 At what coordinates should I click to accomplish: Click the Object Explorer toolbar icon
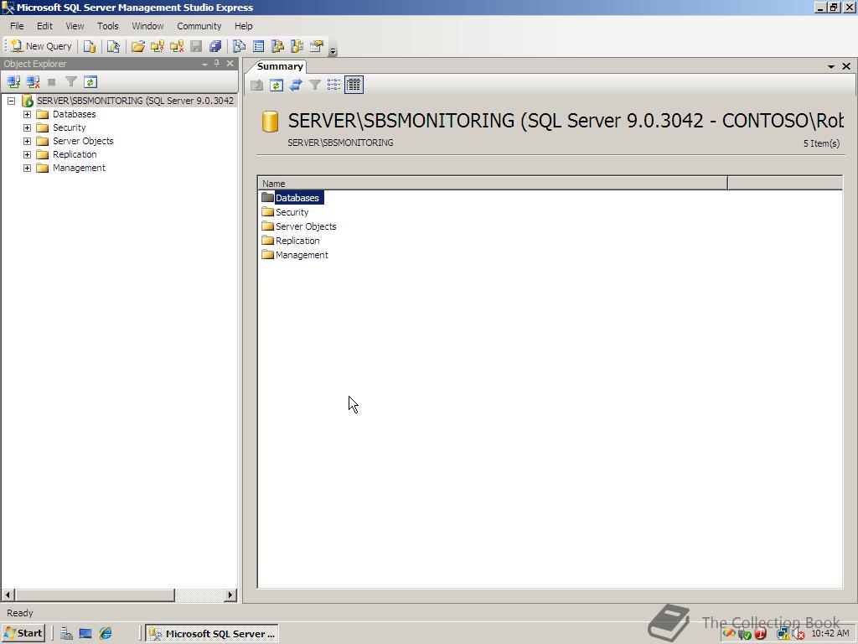(x=277, y=47)
